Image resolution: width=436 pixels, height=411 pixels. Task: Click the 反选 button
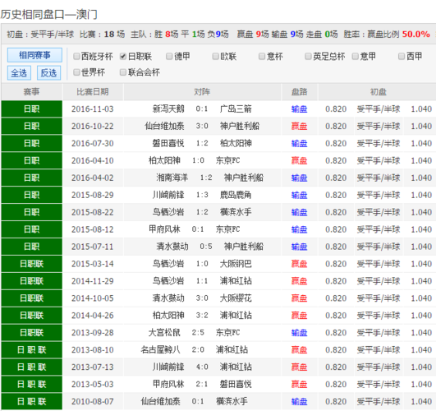(48, 73)
